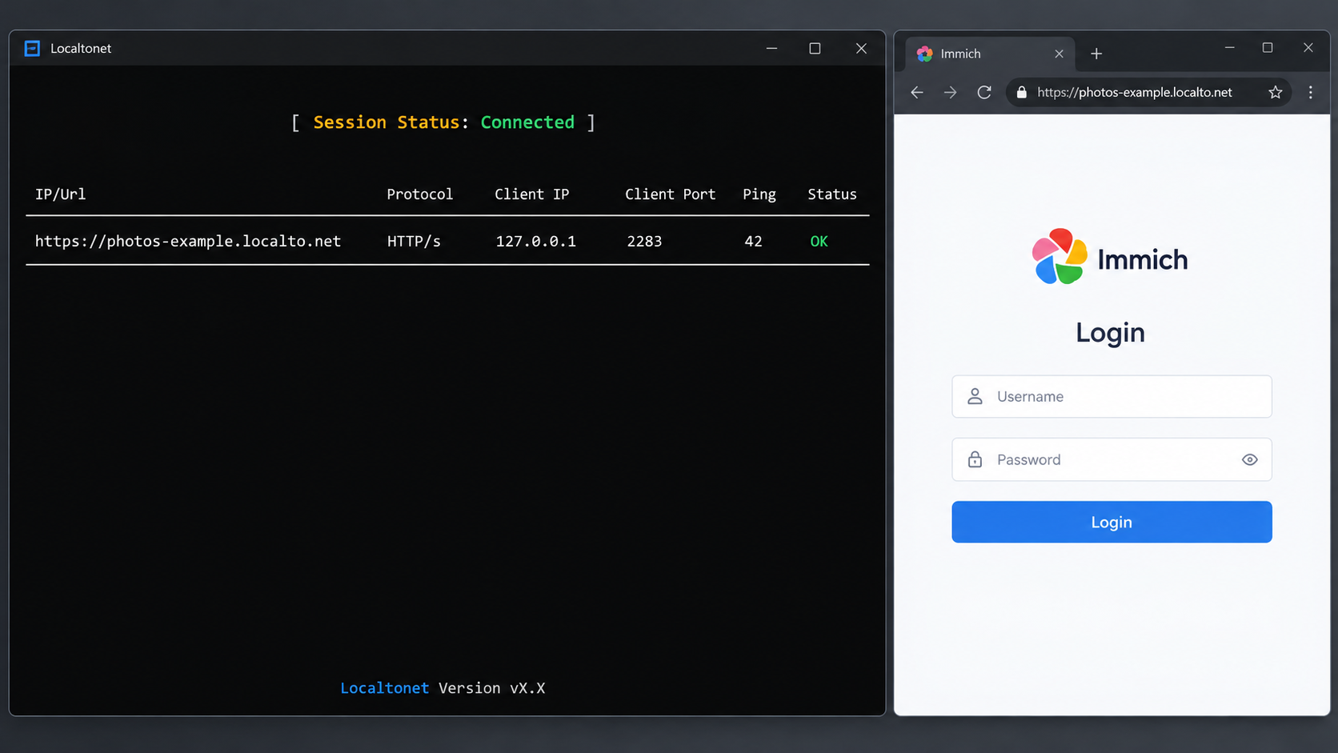
Task: Click the user icon in Username field
Action: coord(975,396)
